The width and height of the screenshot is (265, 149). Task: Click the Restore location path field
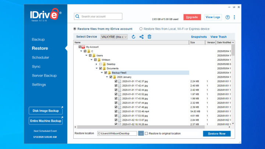(x=117, y=133)
